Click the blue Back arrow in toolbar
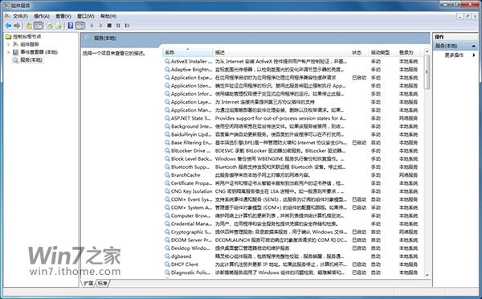The image size is (482, 299). (x=8, y=26)
